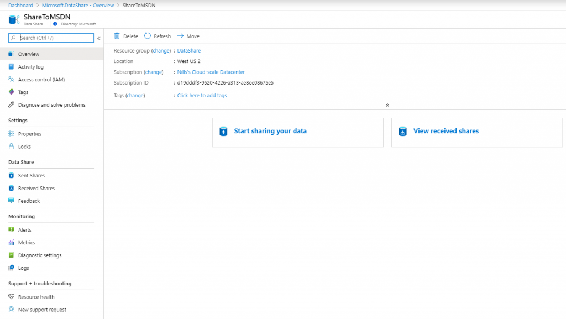Viewport: 566px width, 319px height.
Task: Click the Dashboard breadcrumb link
Action: (20, 6)
